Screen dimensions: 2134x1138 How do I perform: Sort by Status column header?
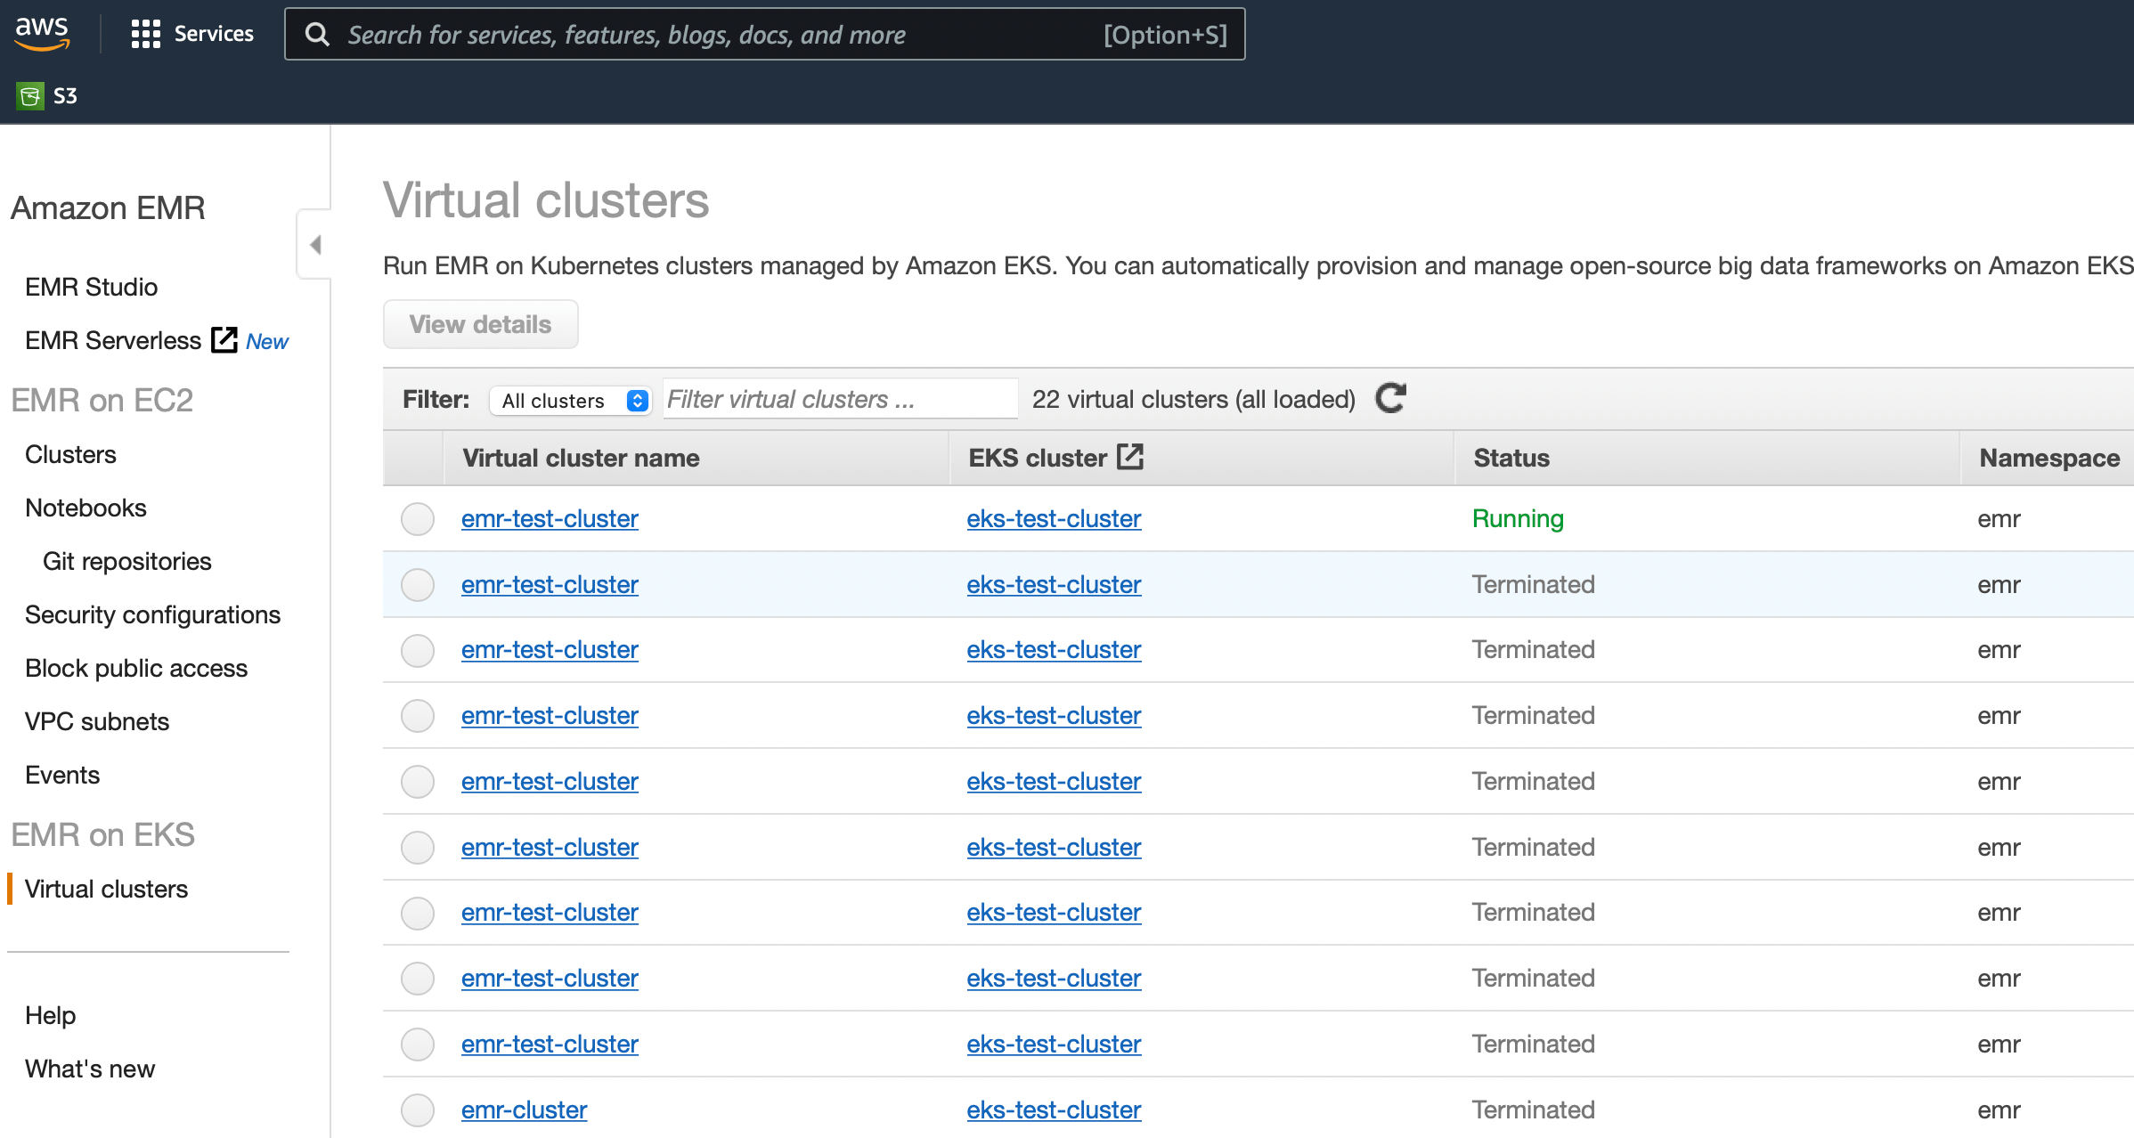point(1511,458)
